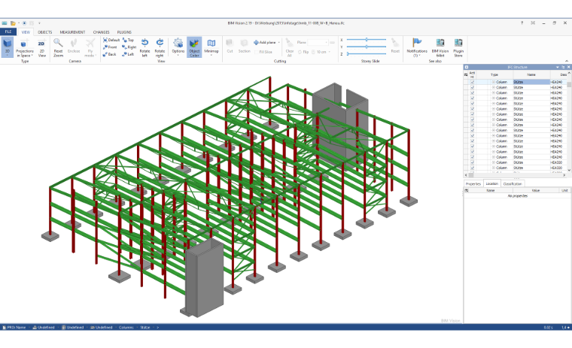Open the IFC Structure panel menu arrow

click(x=558, y=67)
